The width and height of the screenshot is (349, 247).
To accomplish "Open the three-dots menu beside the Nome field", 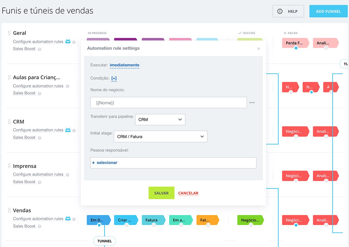I will point(252,103).
